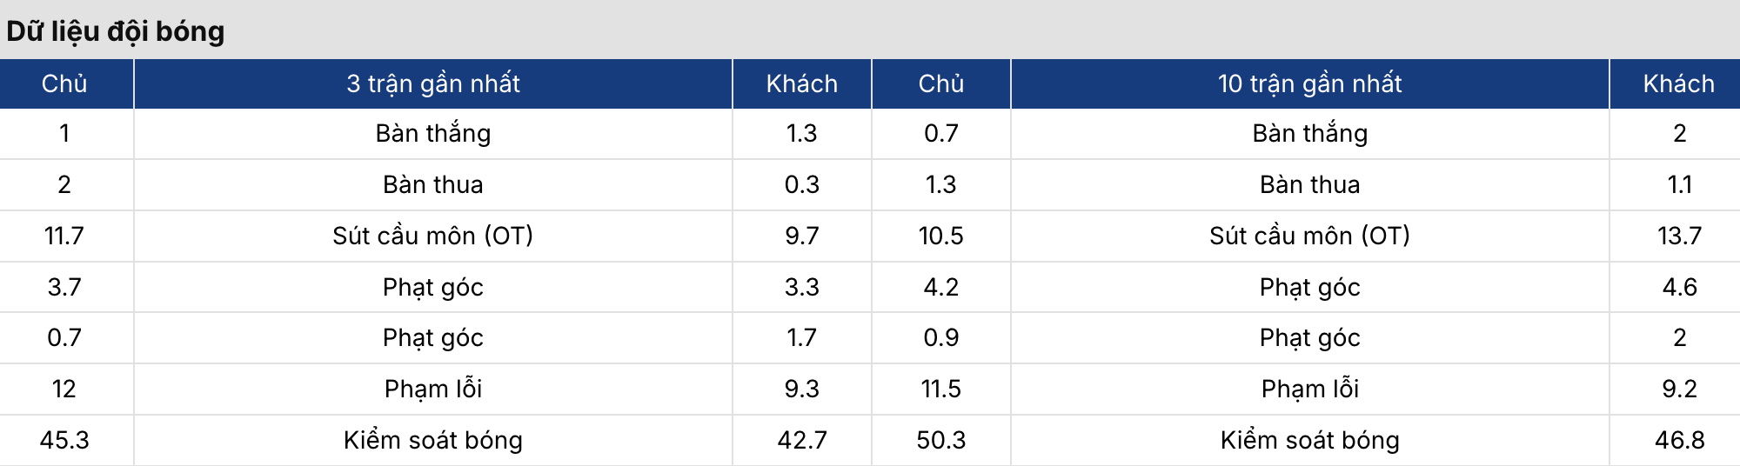This screenshot has width=1740, height=466.
Task: Select the '3 trận gần nhất' header
Action: [x=433, y=83]
